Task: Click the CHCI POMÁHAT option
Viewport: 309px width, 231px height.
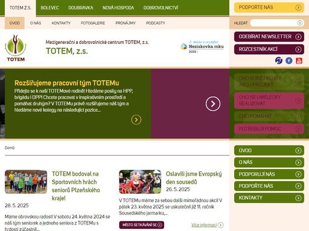Action: (269, 116)
